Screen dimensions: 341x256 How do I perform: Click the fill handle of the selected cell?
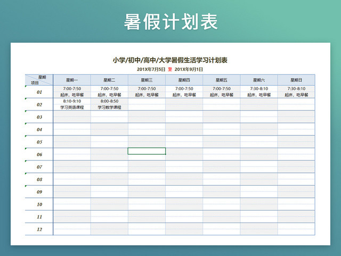[166, 154]
